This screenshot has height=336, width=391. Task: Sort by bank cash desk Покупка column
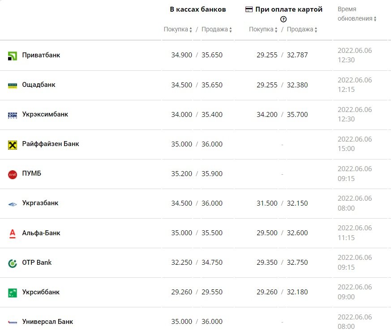tap(178, 30)
